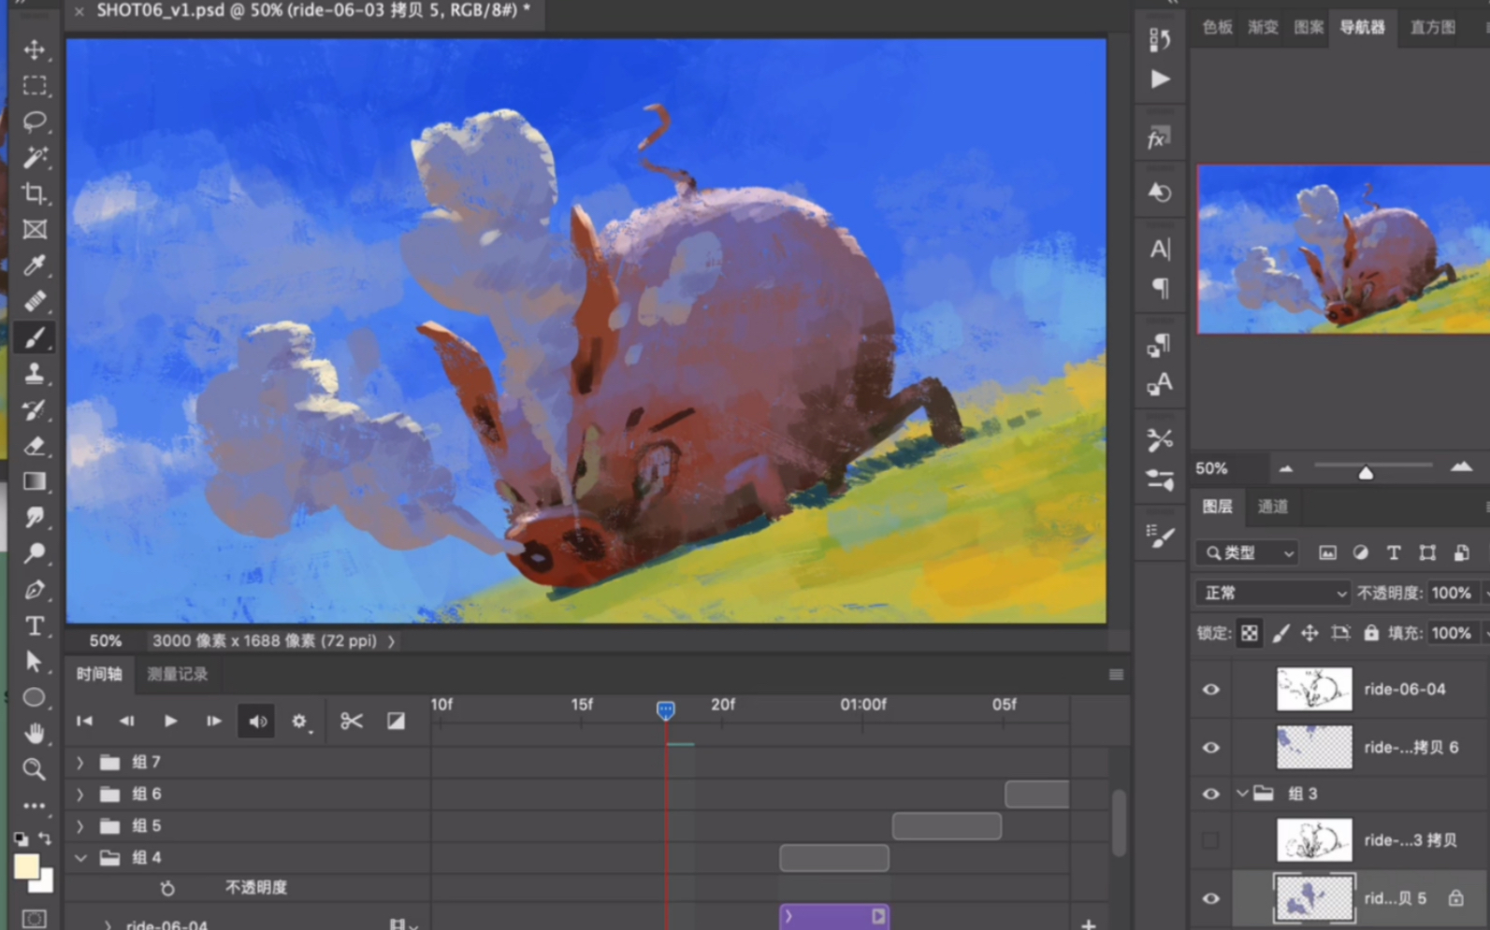Image resolution: width=1490 pixels, height=930 pixels.
Task: Play the timeline animation
Action: coord(170,721)
